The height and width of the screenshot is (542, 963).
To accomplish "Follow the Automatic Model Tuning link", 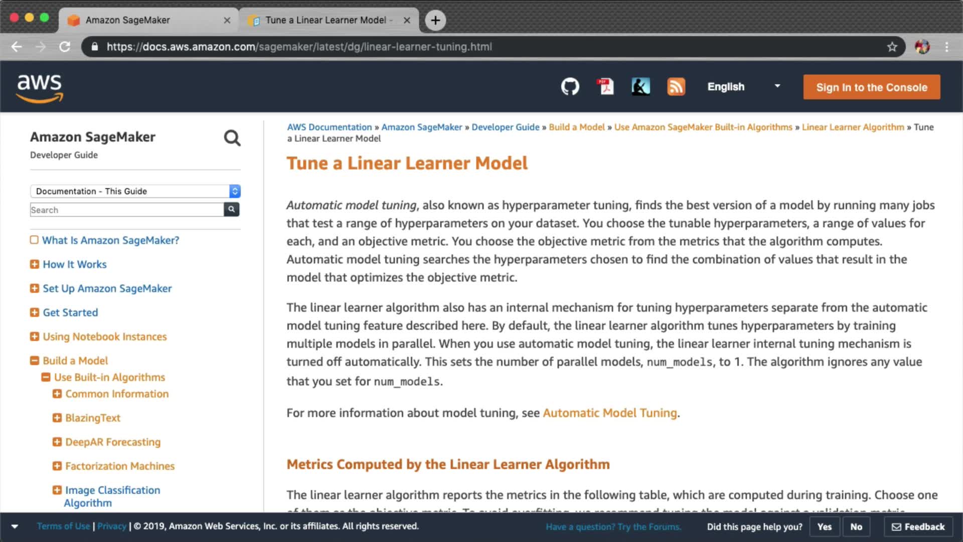I will [609, 413].
